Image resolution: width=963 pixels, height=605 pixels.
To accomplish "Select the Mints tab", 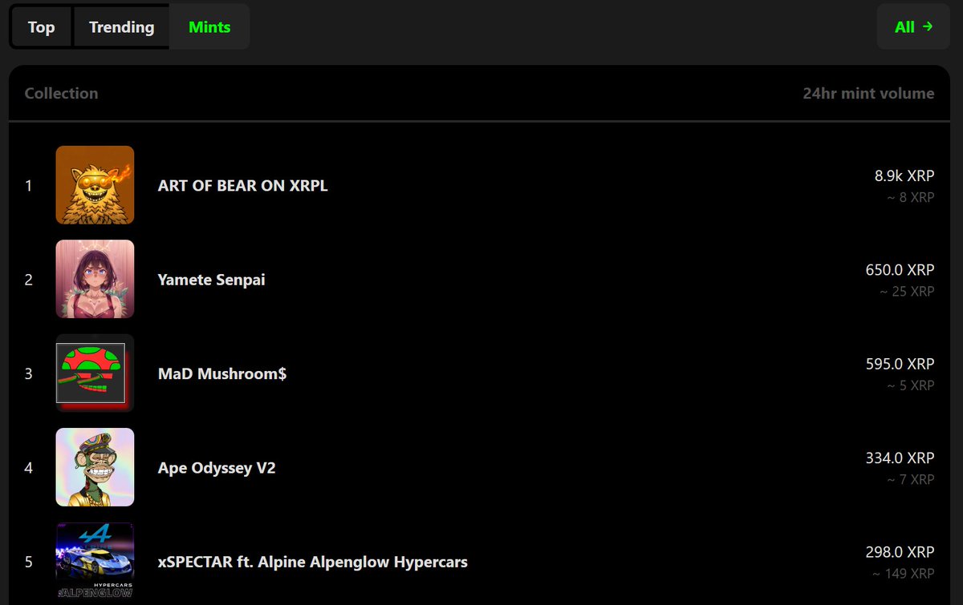I will coord(209,26).
